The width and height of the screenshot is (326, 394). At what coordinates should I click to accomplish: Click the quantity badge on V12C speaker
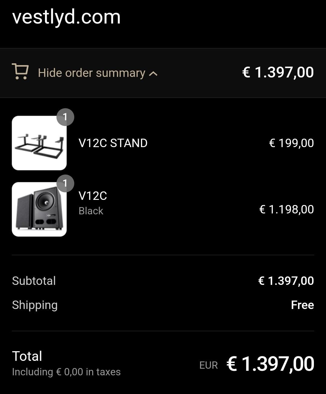point(65,183)
